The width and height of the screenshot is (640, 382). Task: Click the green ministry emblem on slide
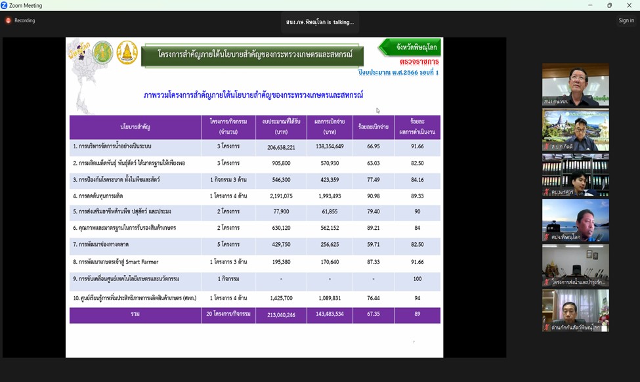[x=102, y=53]
